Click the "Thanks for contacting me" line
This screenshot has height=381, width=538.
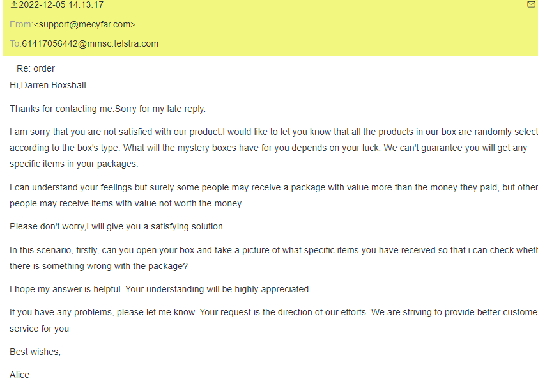pos(107,109)
